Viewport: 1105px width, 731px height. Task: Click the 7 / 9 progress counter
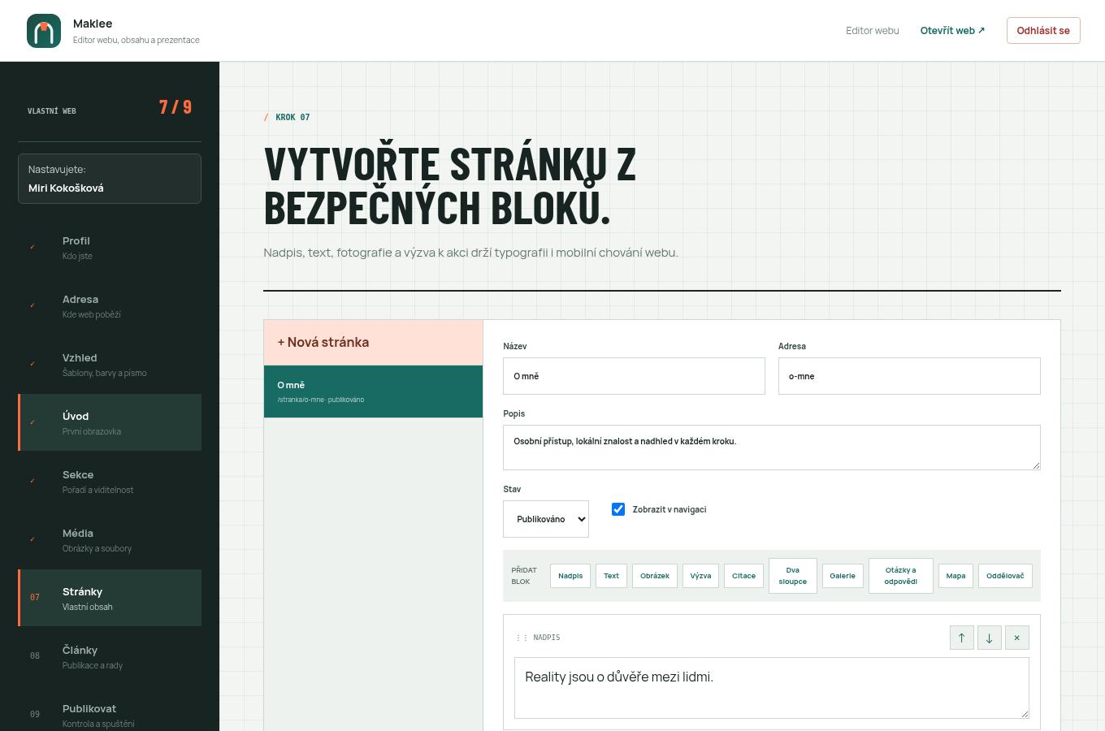[175, 107]
